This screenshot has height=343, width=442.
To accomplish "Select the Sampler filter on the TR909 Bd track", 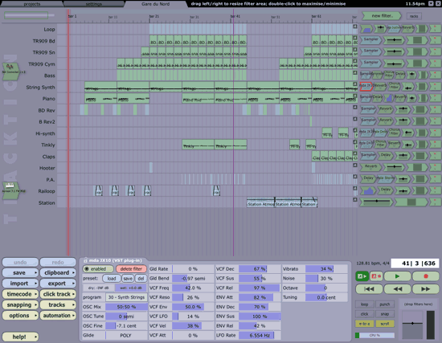I will pyautogui.click(x=370, y=39).
